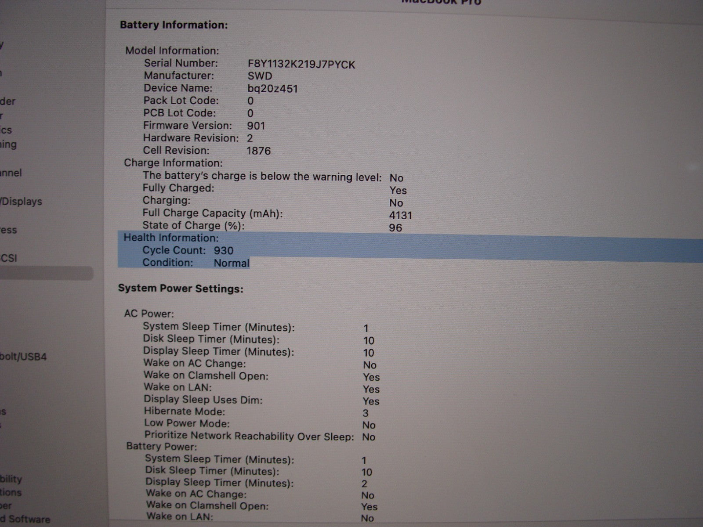Open the Thunderbolt/USB4 sidebar entry
703x527 pixels.
click(x=23, y=356)
